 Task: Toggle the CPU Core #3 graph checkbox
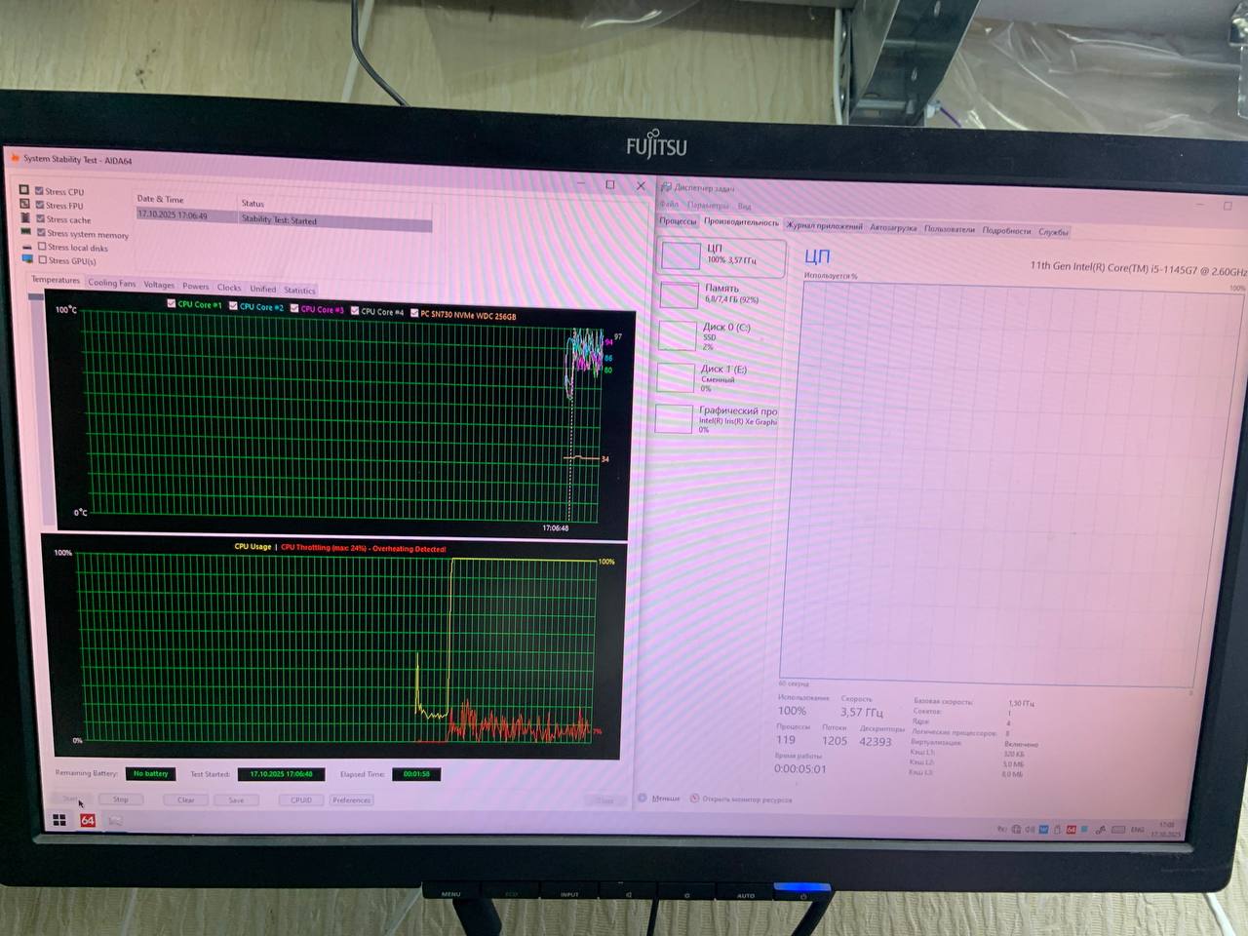pos(294,308)
